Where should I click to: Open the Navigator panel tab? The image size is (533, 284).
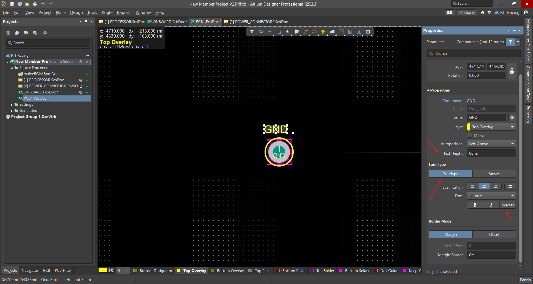click(x=30, y=270)
